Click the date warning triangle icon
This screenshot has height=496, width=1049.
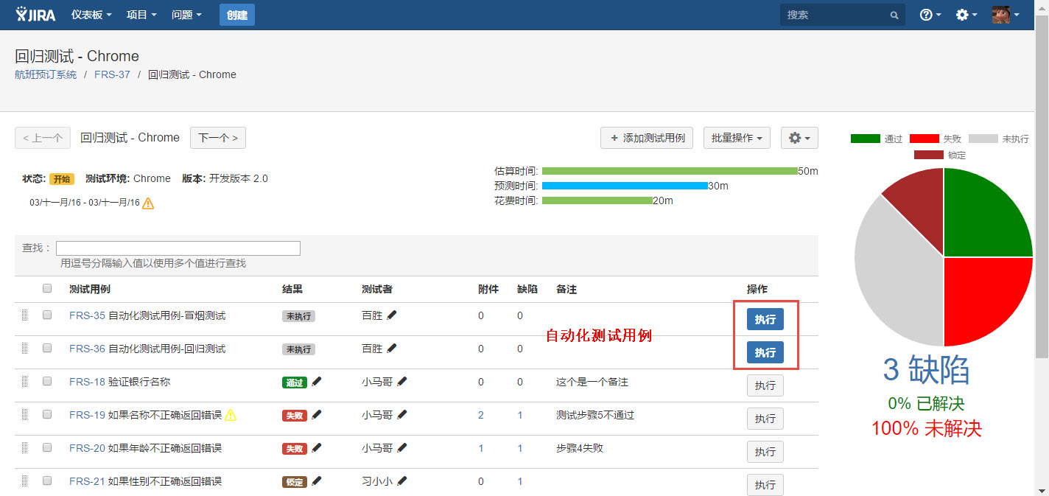148,203
